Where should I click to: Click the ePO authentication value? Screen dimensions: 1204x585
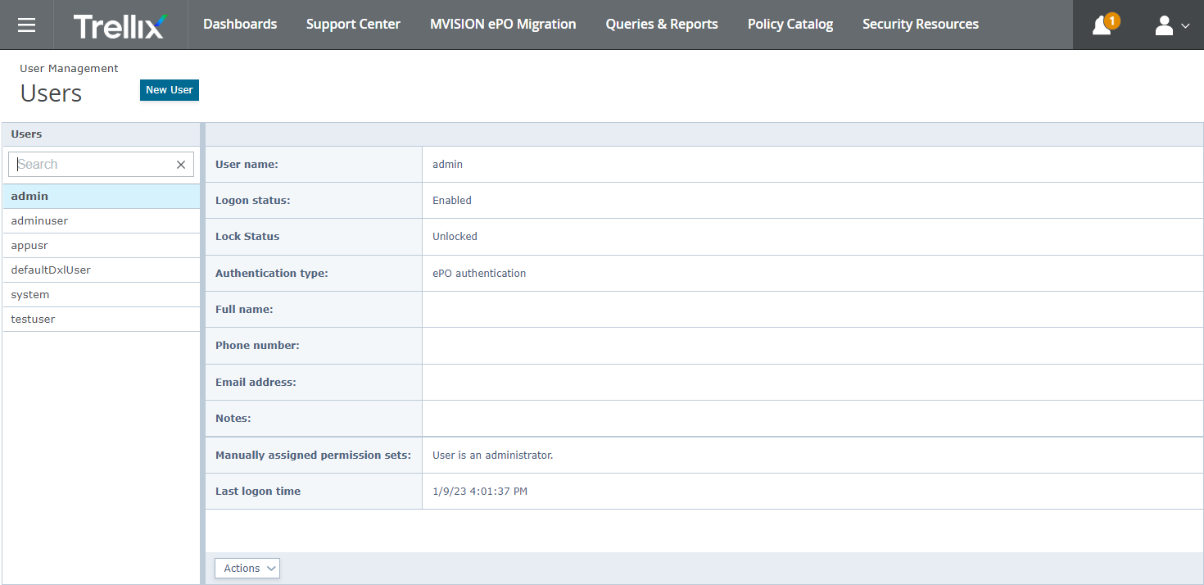click(x=479, y=274)
